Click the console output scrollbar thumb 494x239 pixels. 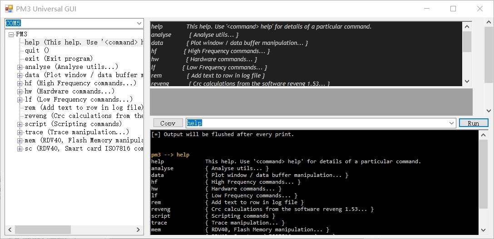483,174
